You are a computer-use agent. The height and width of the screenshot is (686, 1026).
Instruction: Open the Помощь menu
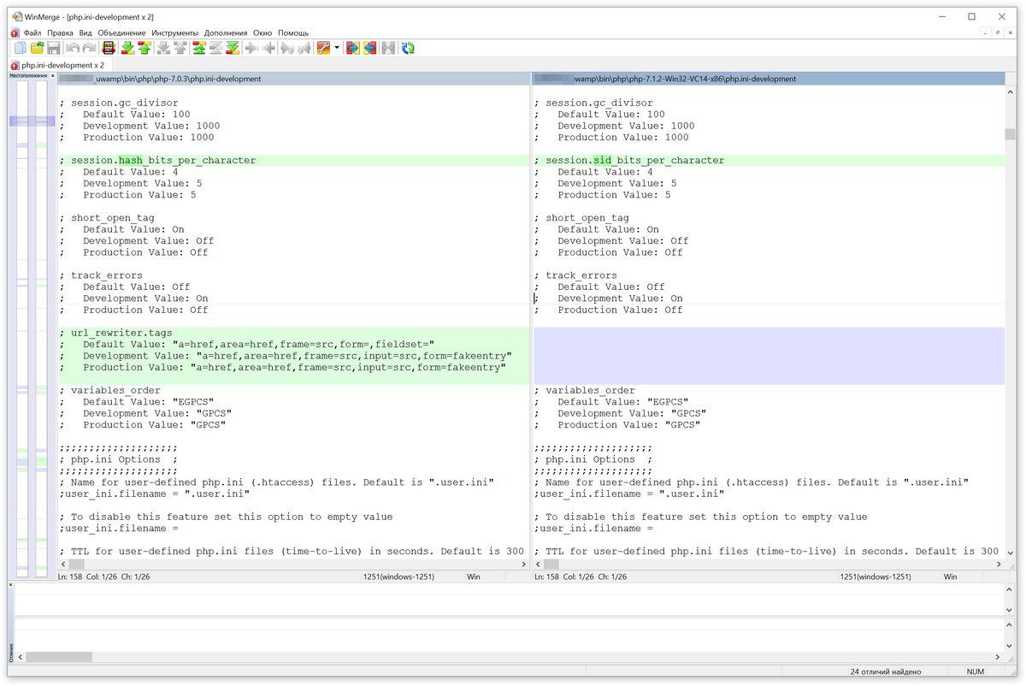[x=293, y=33]
